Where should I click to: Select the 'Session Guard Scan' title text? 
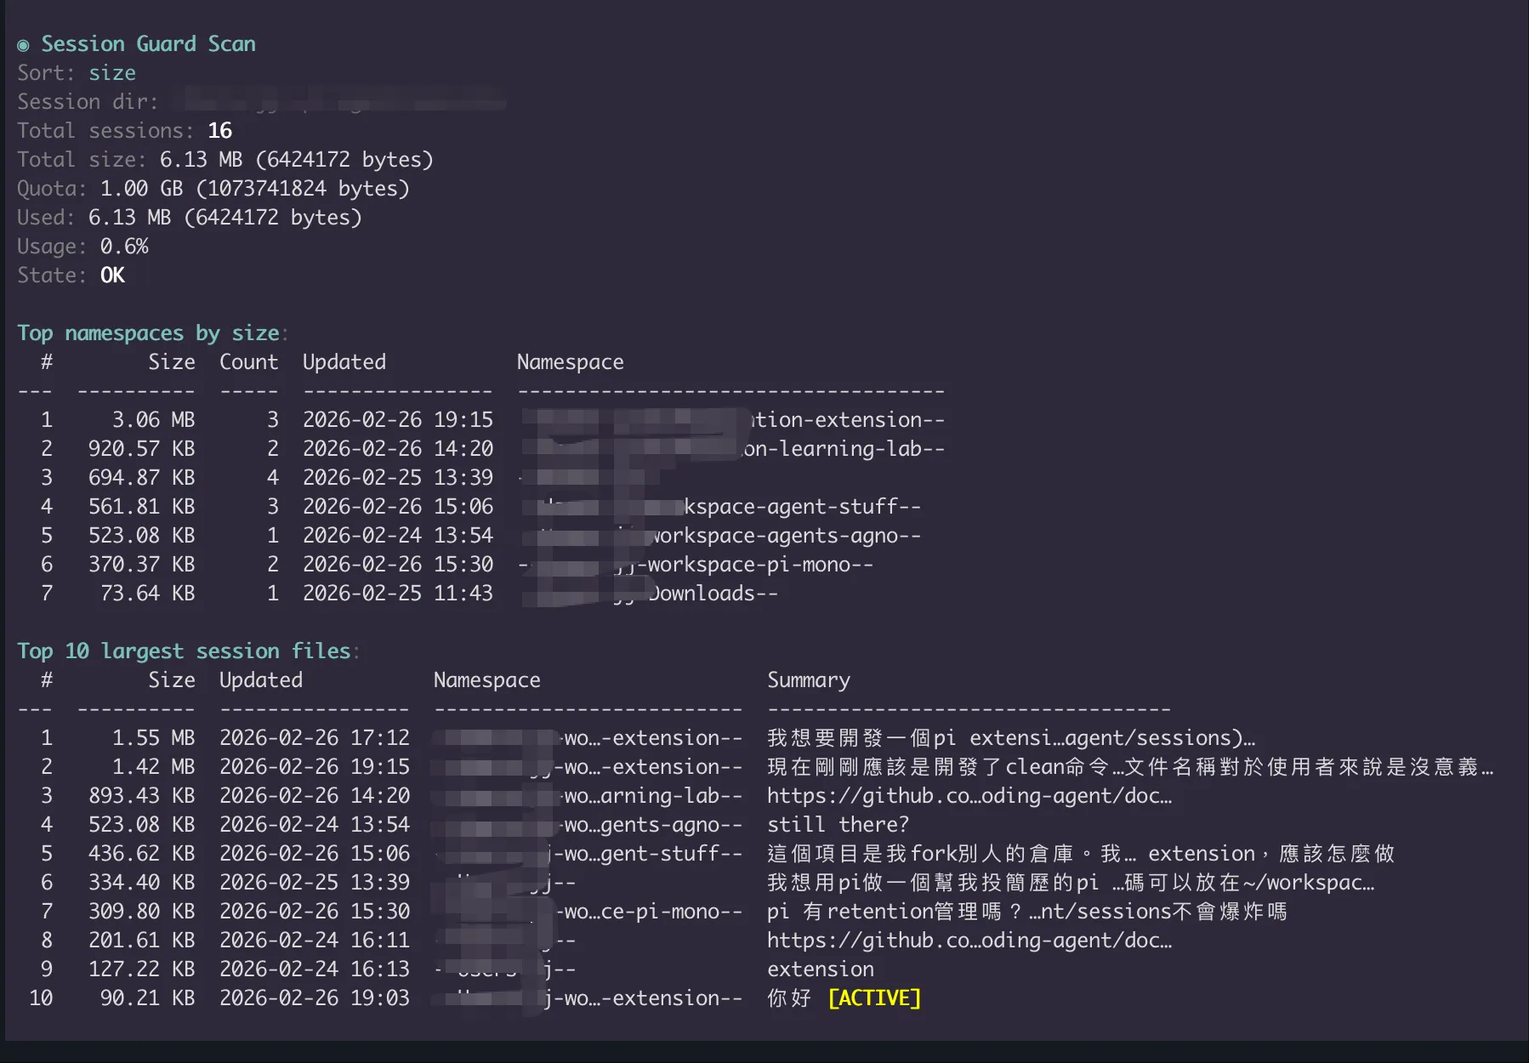[x=148, y=44]
